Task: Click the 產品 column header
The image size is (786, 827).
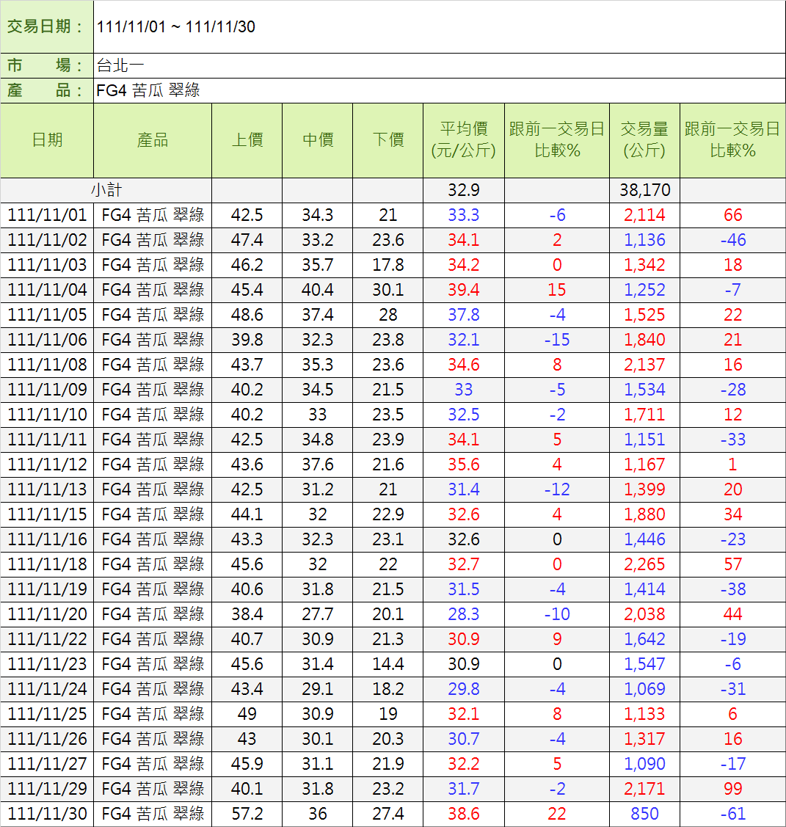Action: click(x=153, y=140)
